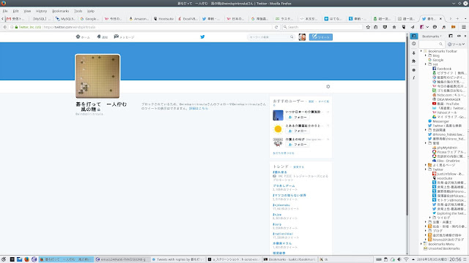The image size is (469, 263).
Task: Click the Twitter search magnifier icon
Action: (292, 37)
